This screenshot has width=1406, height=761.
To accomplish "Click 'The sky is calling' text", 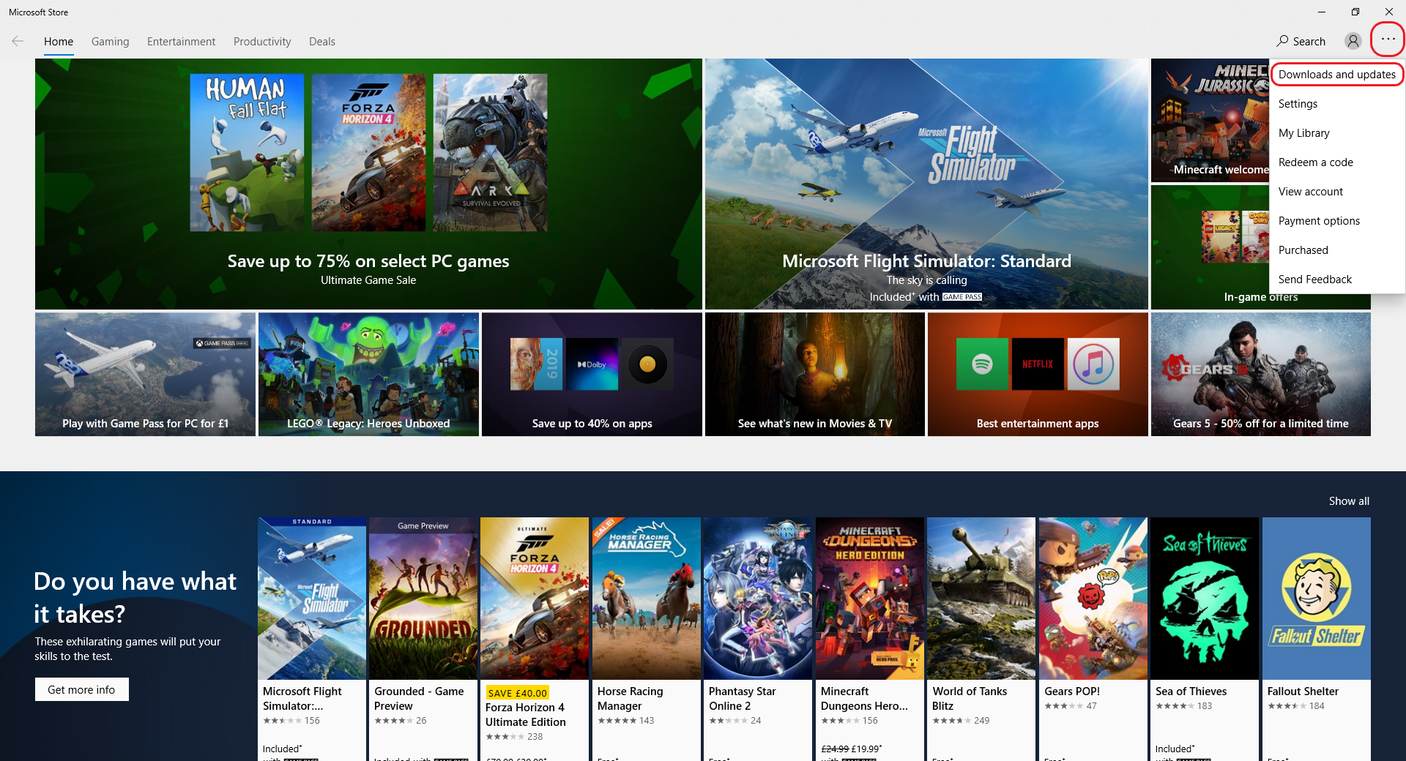I will click(x=926, y=280).
